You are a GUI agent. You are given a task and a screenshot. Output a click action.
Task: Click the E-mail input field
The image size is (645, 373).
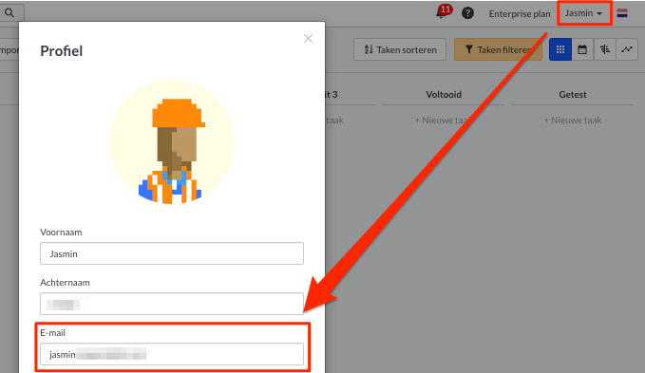pos(172,354)
